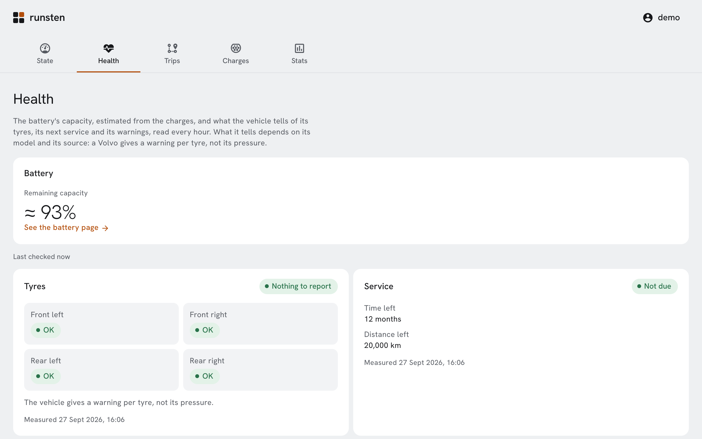This screenshot has height=439, width=702.
Task: Switch to the Charges tab label
Action: (236, 61)
